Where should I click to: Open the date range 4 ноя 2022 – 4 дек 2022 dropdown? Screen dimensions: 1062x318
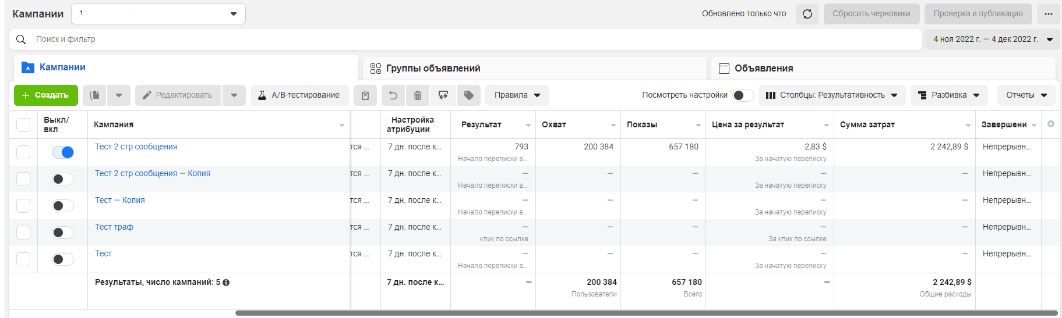tap(992, 39)
